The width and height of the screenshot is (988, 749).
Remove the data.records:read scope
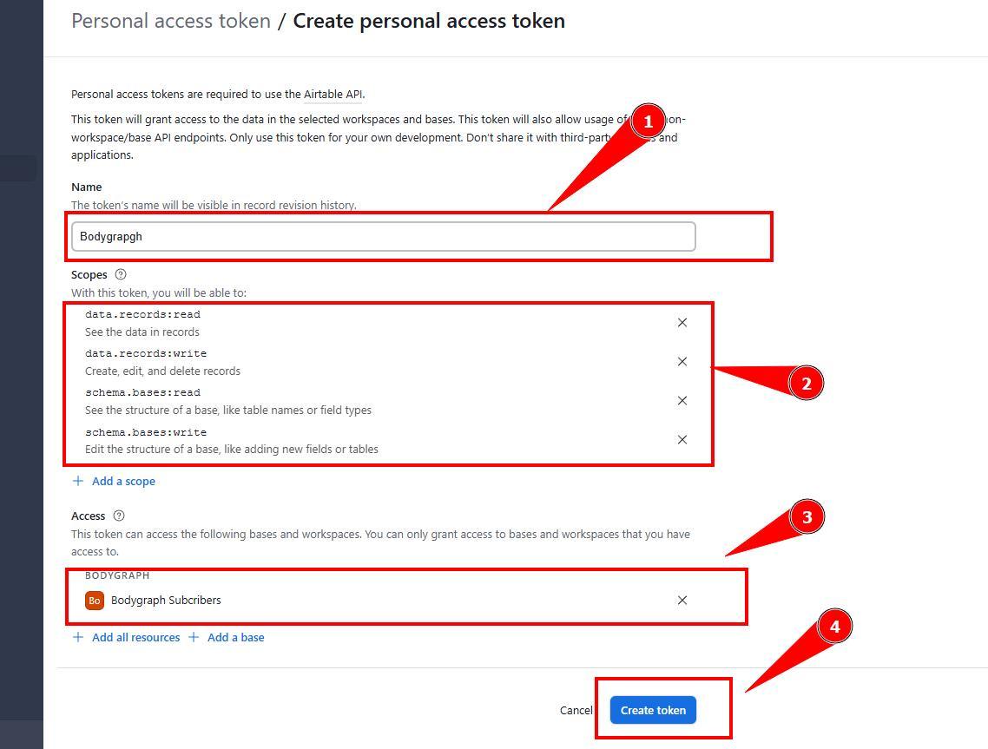[682, 323]
